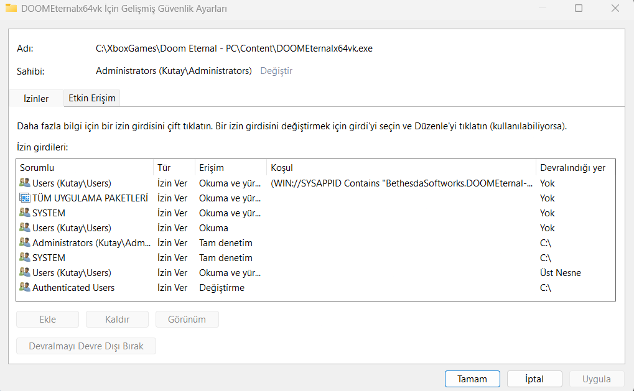
Task: Select the Users (Kutay\Users) name in the Okuma row
Action: click(72, 228)
